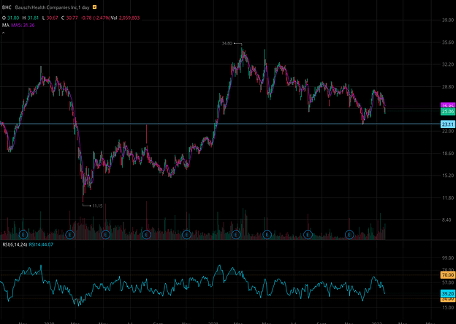Click the low price value 30.67

pos(52,18)
